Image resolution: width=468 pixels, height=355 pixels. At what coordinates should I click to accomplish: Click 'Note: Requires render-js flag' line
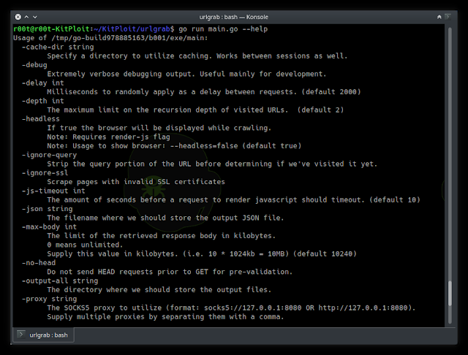108,137
